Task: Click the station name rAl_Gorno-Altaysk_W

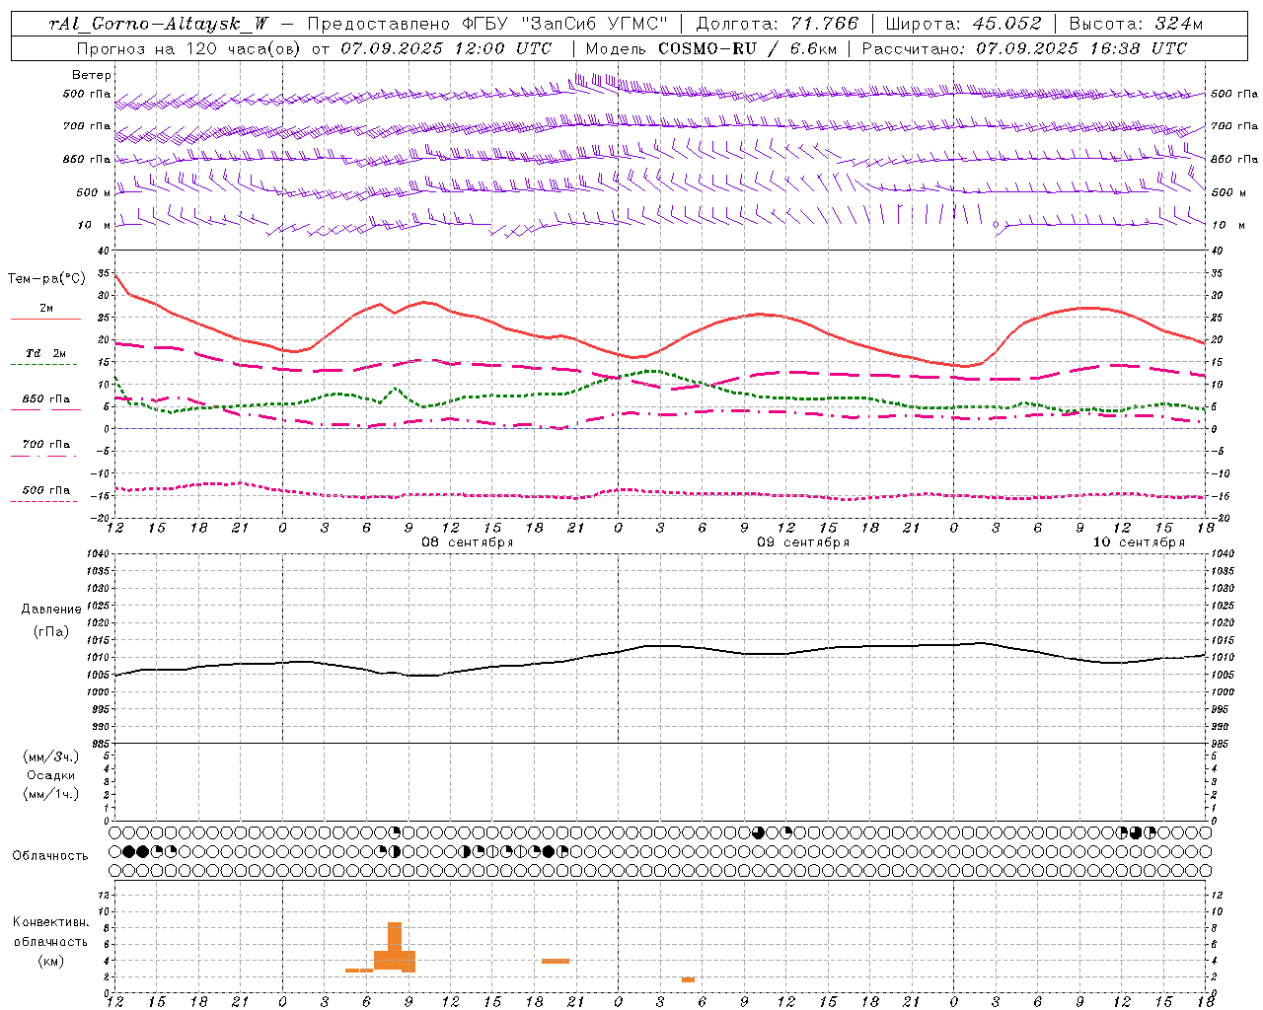Action: [159, 24]
